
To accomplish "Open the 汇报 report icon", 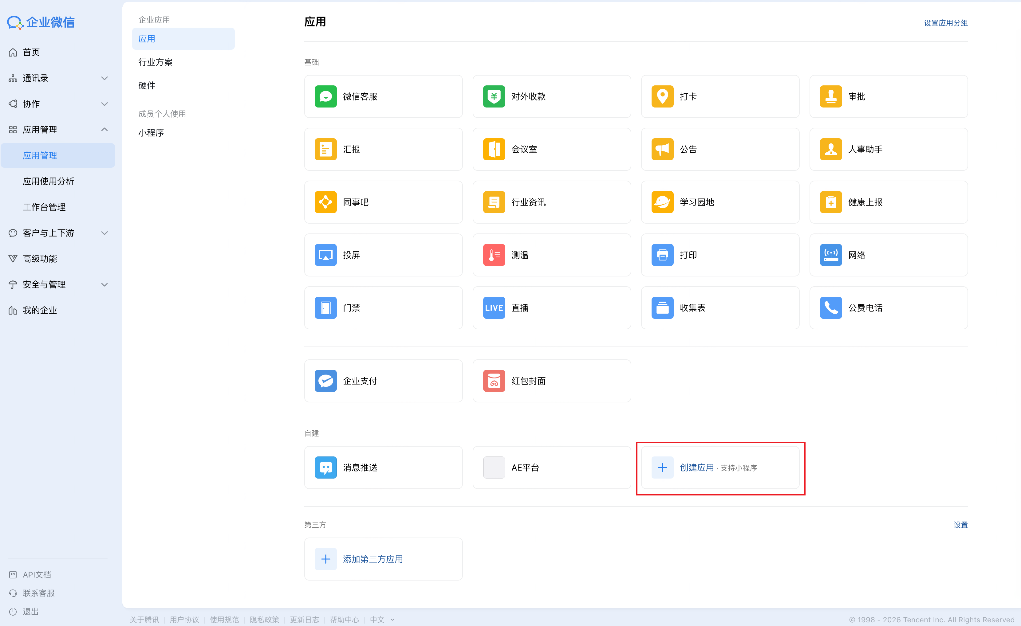I will (x=325, y=149).
